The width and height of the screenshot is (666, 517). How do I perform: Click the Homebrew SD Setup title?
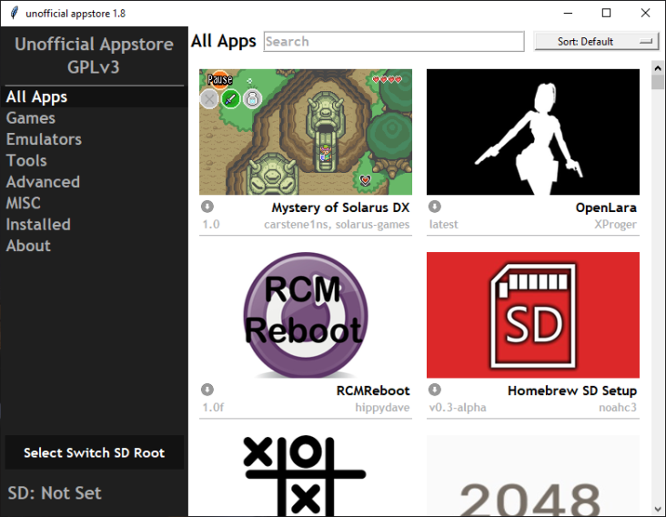tap(572, 390)
